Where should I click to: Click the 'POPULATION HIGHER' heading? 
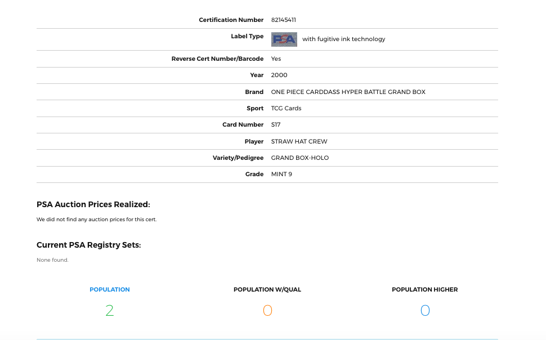pos(425,289)
